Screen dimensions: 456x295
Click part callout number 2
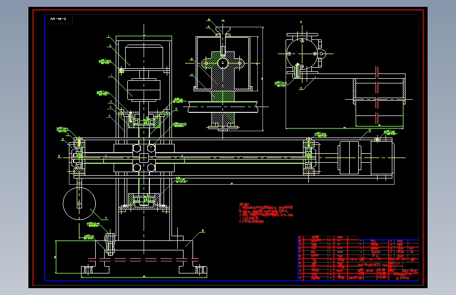[110, 46]
